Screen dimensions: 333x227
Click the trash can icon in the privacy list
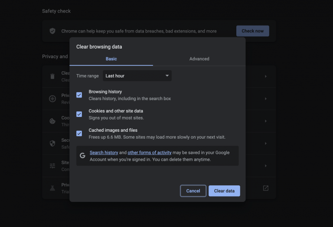click(52, 76)
